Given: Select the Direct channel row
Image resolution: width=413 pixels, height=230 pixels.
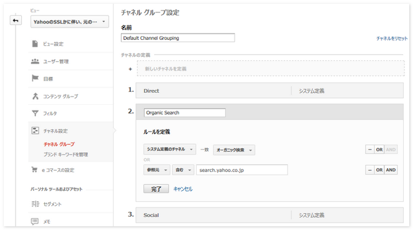Looking at the screenshot, I should point(270,90).
